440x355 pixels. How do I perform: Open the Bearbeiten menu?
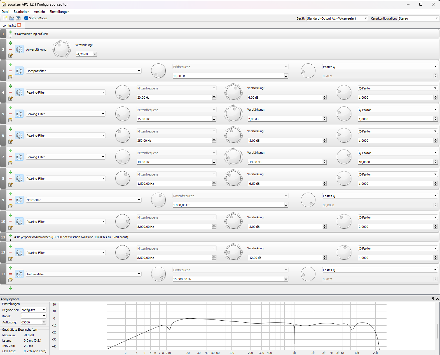(22, 12)
